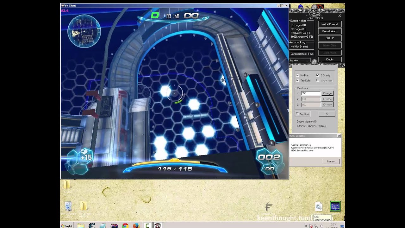Click the green bracket taskbar icon
This screenshot has width=405, height=228.
click(147, 226)
